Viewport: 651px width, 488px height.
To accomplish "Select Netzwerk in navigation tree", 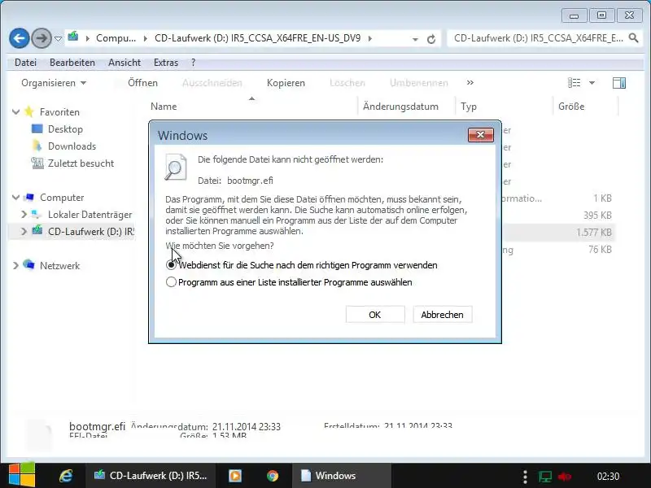I will (x=59, y=266).
